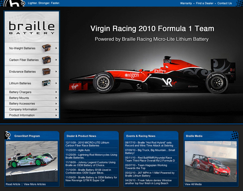This screenshot has height=191, width=243.
Task: Expand the Carbon Fiber Batteries arrow
Action: click(56, 60)
